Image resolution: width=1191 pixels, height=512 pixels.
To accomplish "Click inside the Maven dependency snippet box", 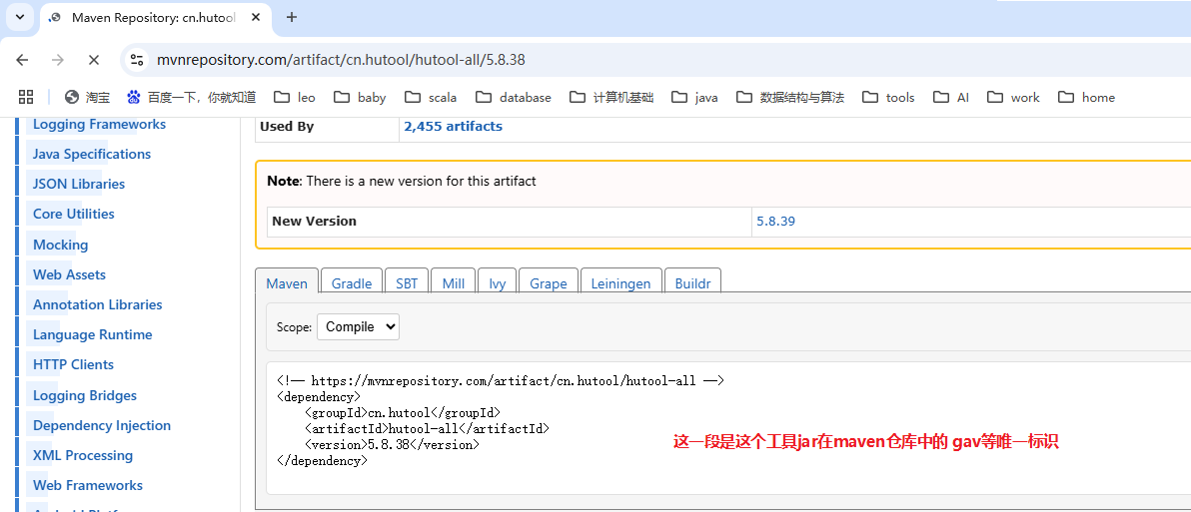I will (x=729, y=428).
